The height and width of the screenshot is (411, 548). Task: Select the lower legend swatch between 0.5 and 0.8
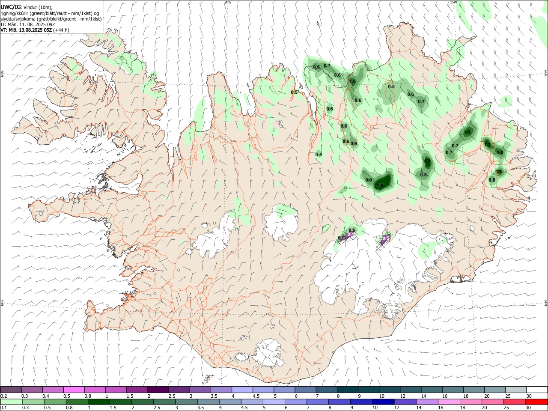tap(55, 402)
